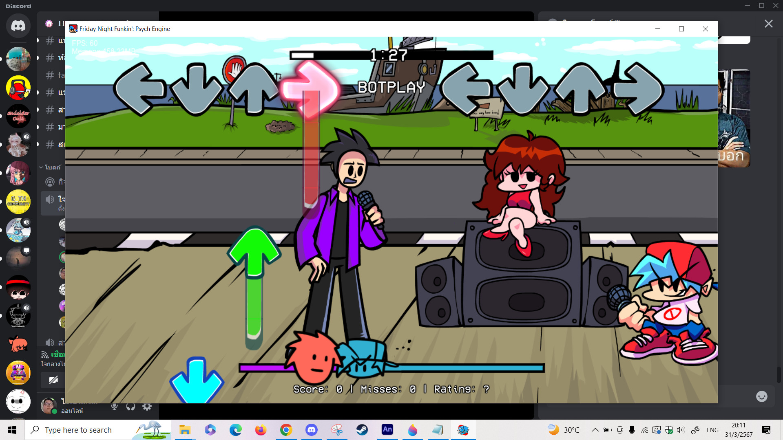Click the Windows search box
Screen dimensions: 783x440
[x=98, y=430]
